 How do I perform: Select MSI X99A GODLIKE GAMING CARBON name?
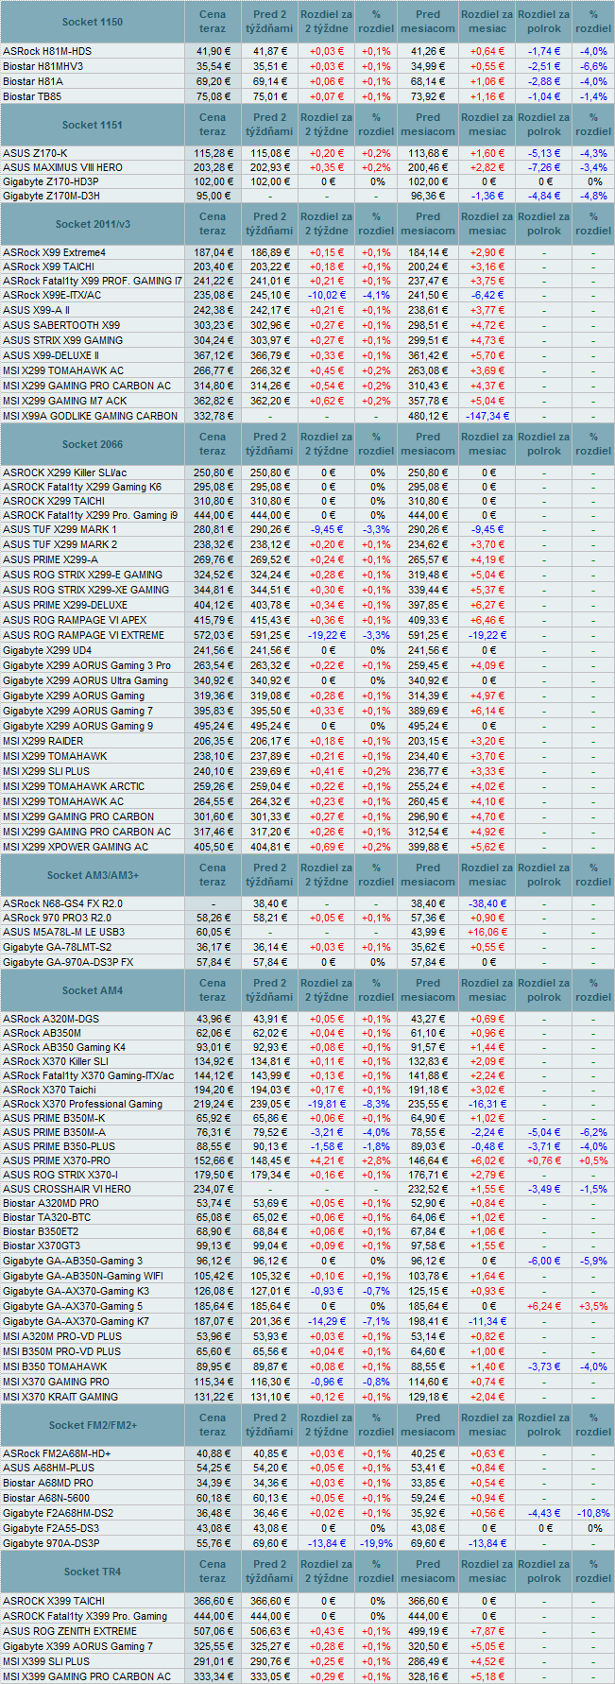coord(90,416)
